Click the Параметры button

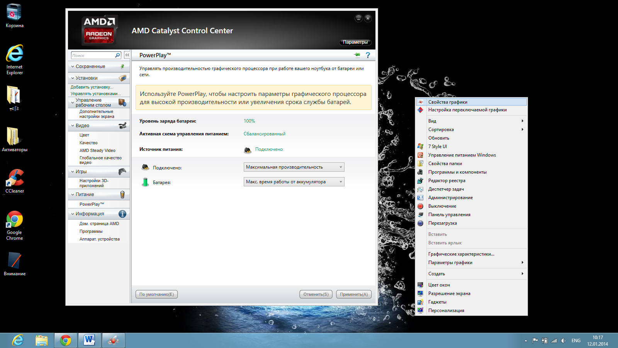click(x=355, y=42)
